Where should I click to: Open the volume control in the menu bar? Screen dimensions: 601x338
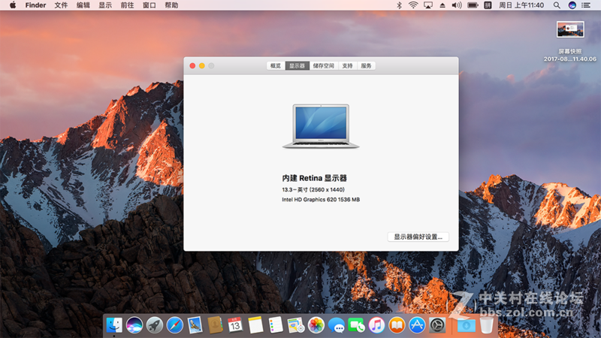tap(457, 5)
